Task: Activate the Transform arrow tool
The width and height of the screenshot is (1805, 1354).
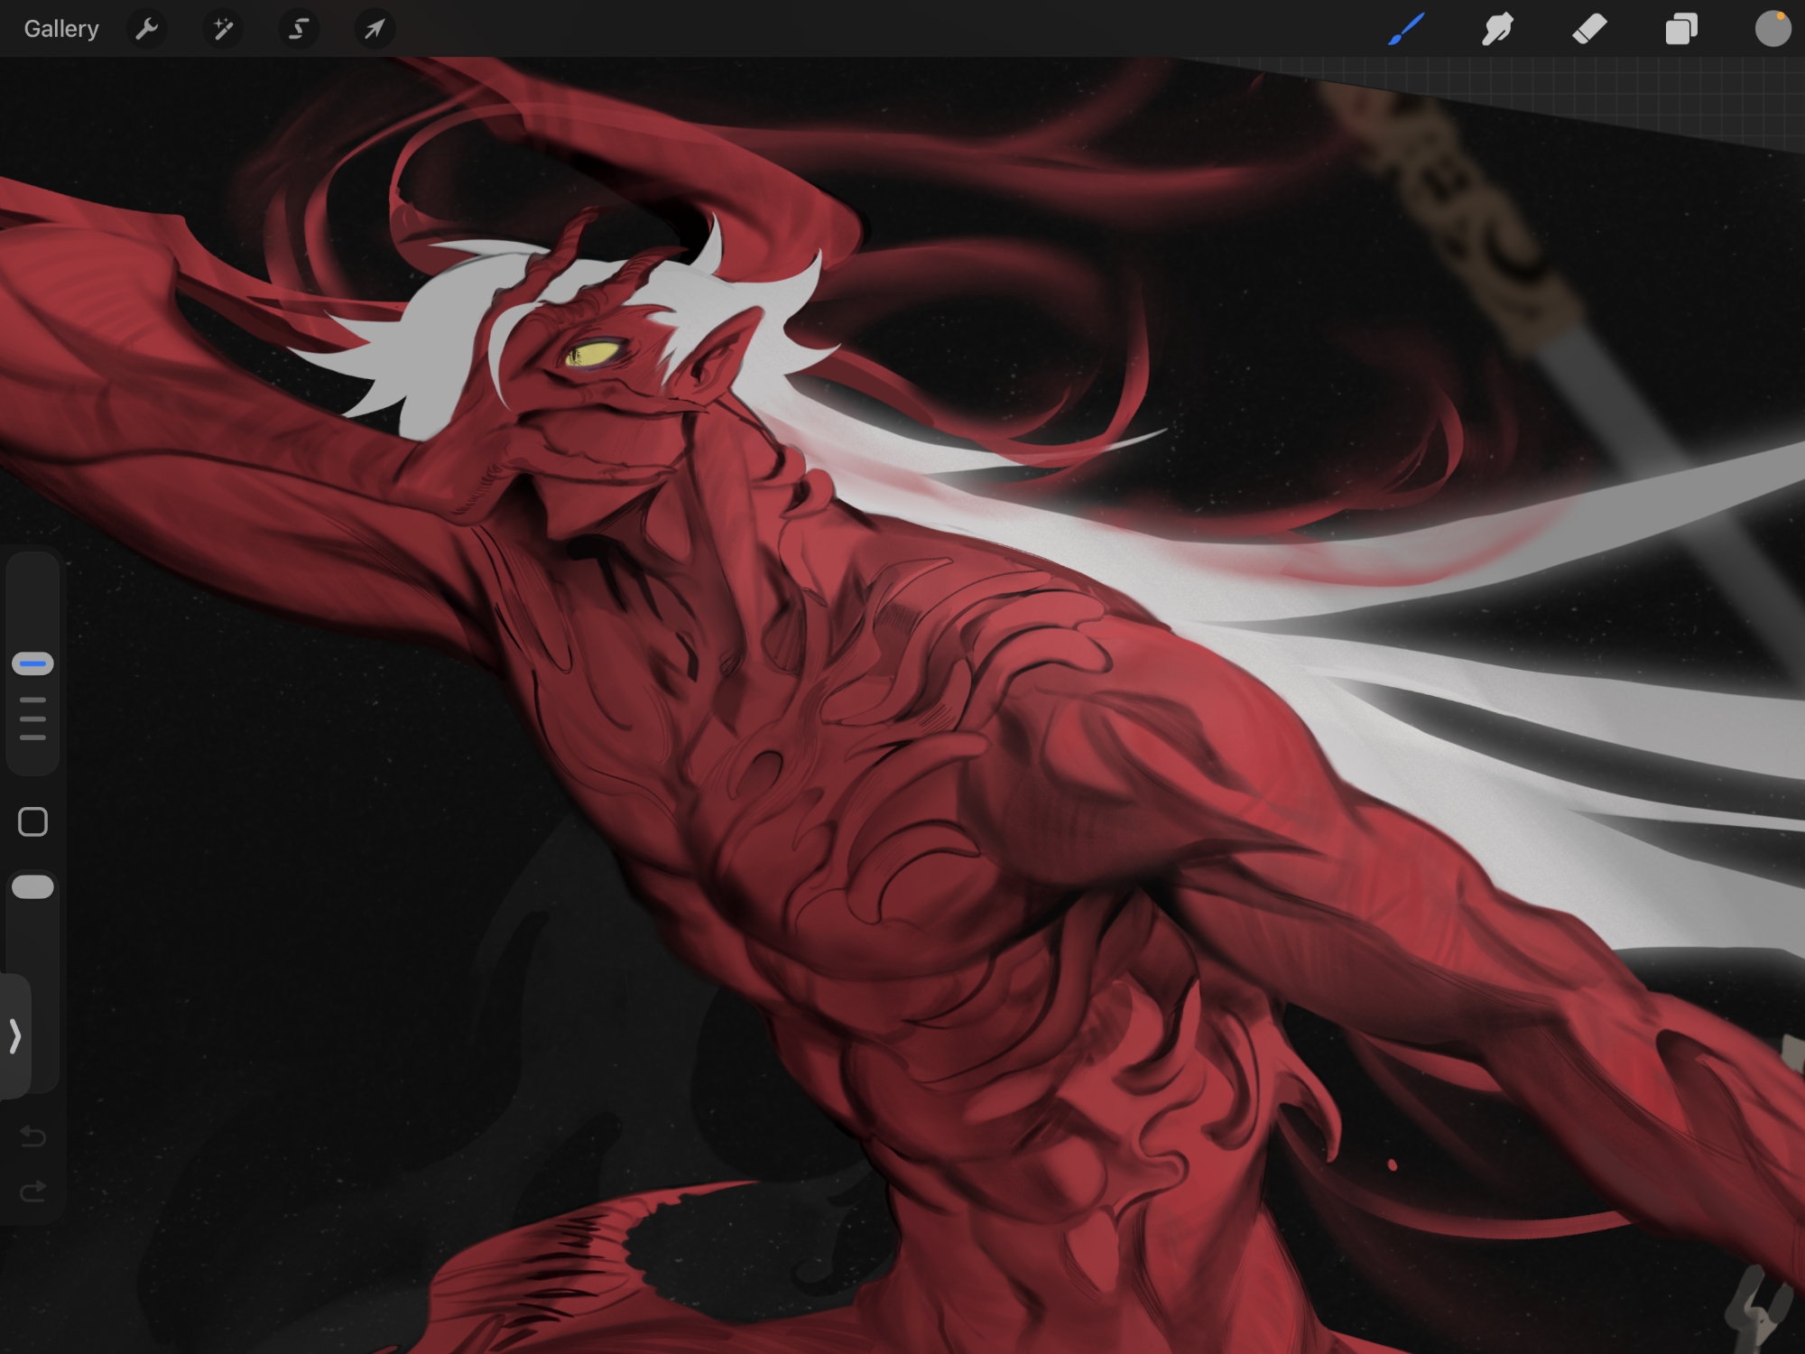Action: [x=374, y=29]
